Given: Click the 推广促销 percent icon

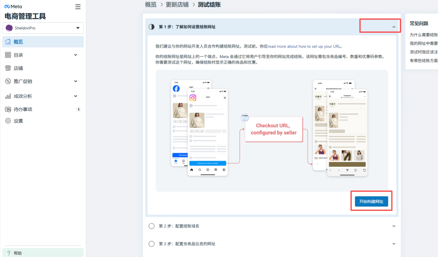Looking at the screenshot, I should click(8, 81).
